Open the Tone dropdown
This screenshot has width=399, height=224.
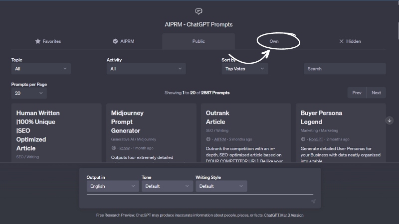pyautogui.click(x=167, y=186)
